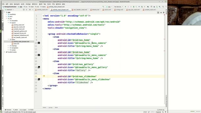The image size is (201, 113).
Task: Click the yellow intention bulb on line 21
Action: click(44, 76)
